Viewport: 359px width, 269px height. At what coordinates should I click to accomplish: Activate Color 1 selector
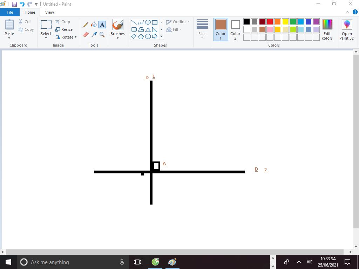click(221, 29)
